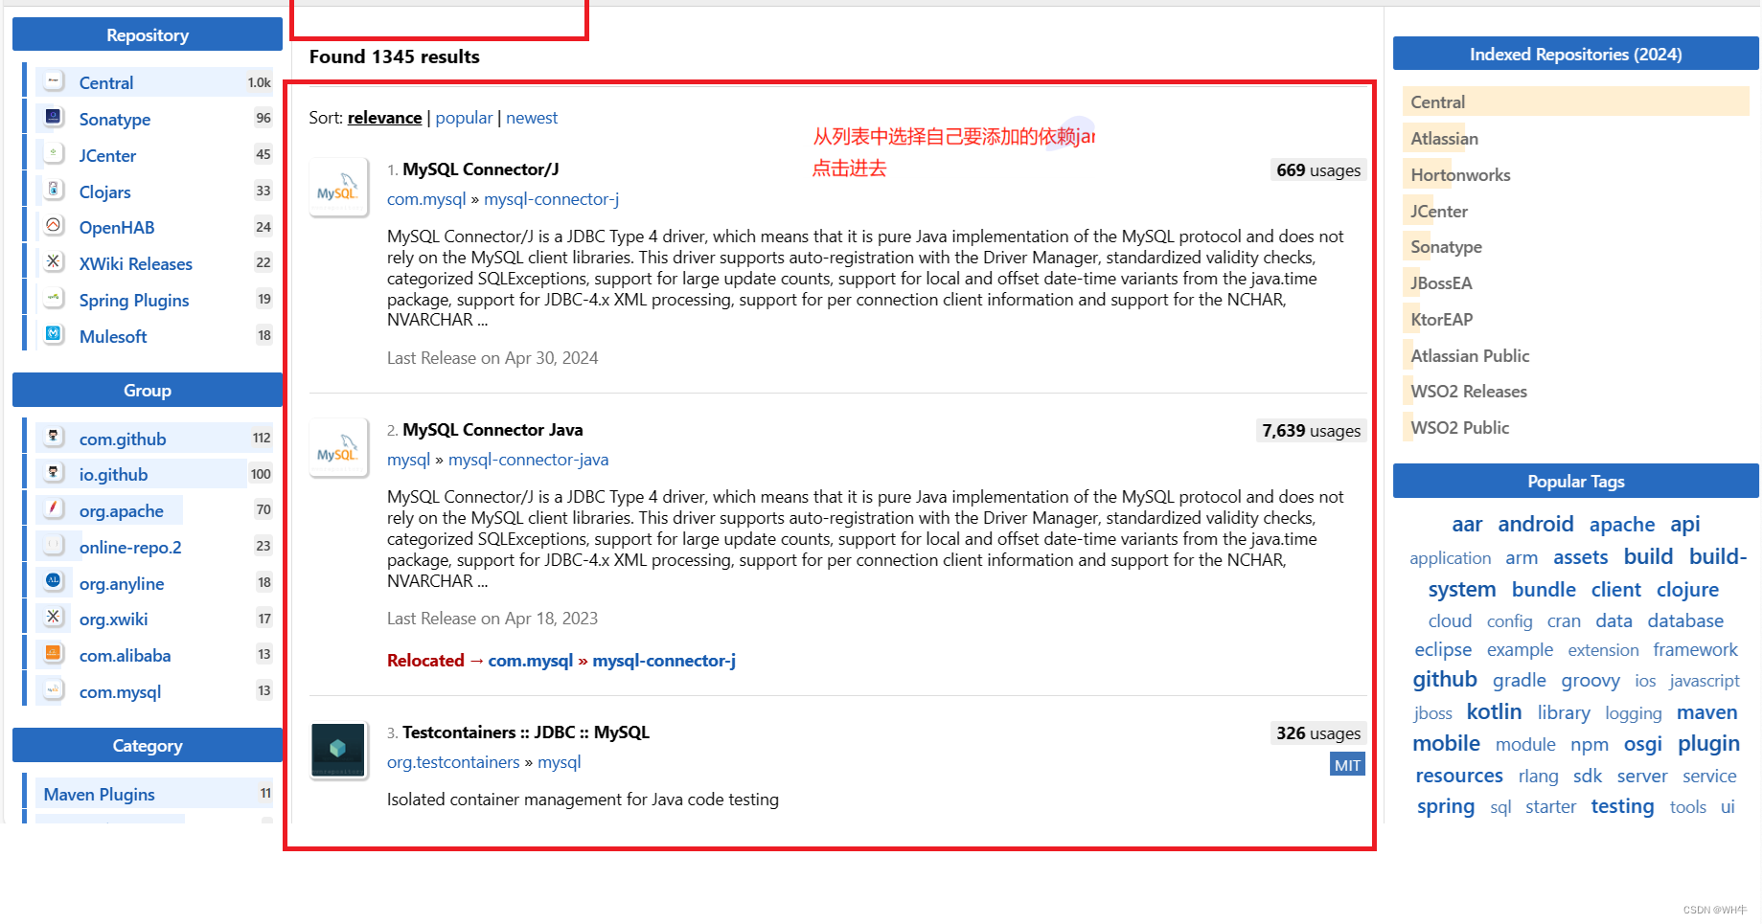Open the Hortonworks indexed repository
Screen dimensions: 1762x924
tap(1460, 174)
